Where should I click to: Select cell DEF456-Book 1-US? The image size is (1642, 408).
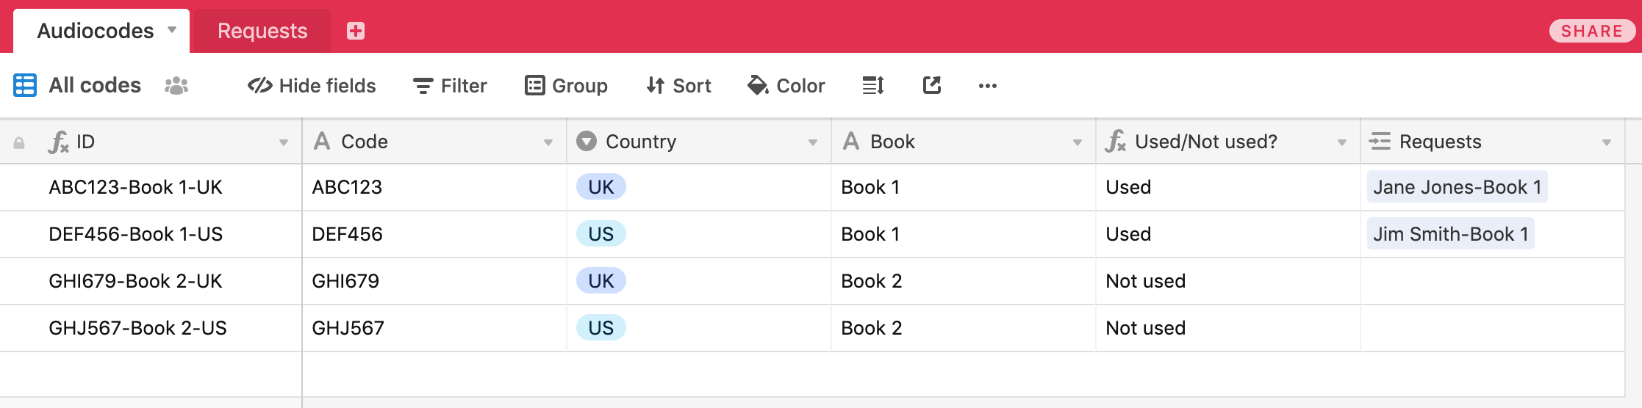click(151, 234)
